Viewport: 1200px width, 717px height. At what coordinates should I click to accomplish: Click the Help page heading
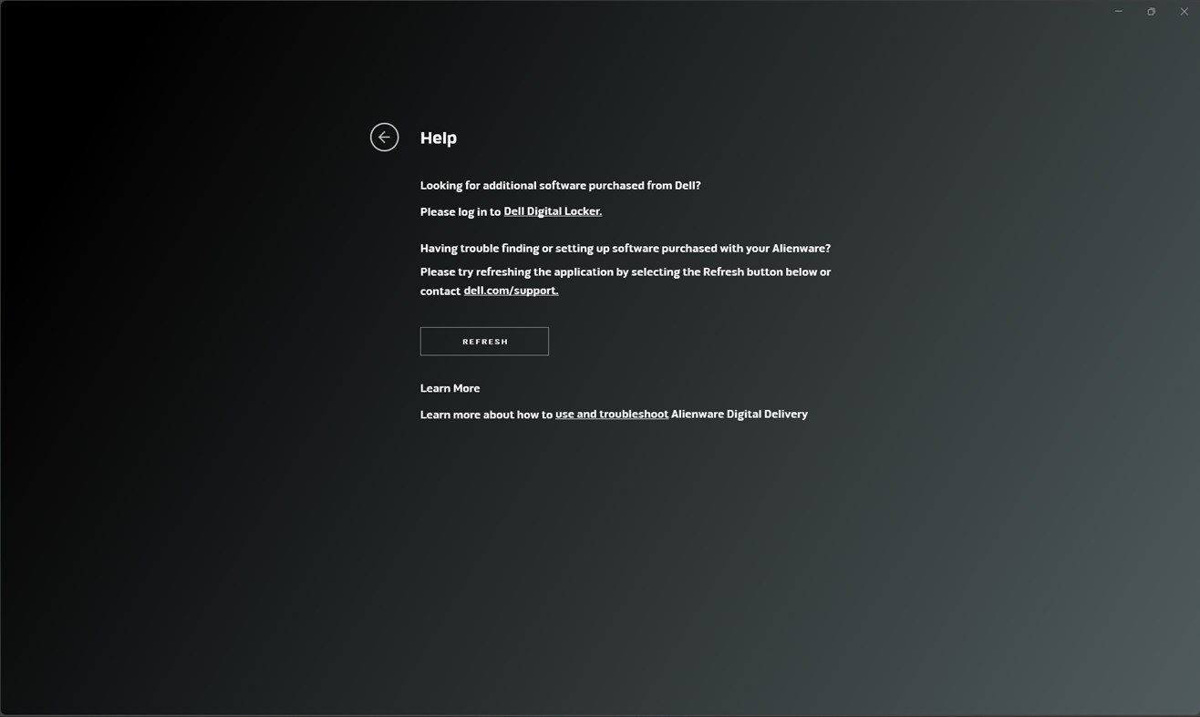coord(438,137)
